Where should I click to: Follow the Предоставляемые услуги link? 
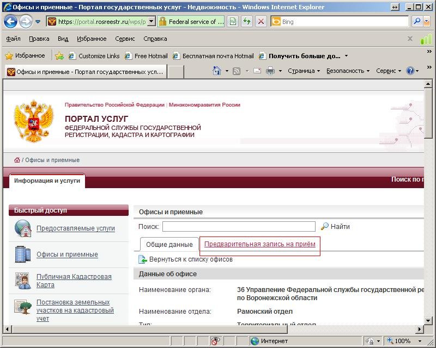75,228
